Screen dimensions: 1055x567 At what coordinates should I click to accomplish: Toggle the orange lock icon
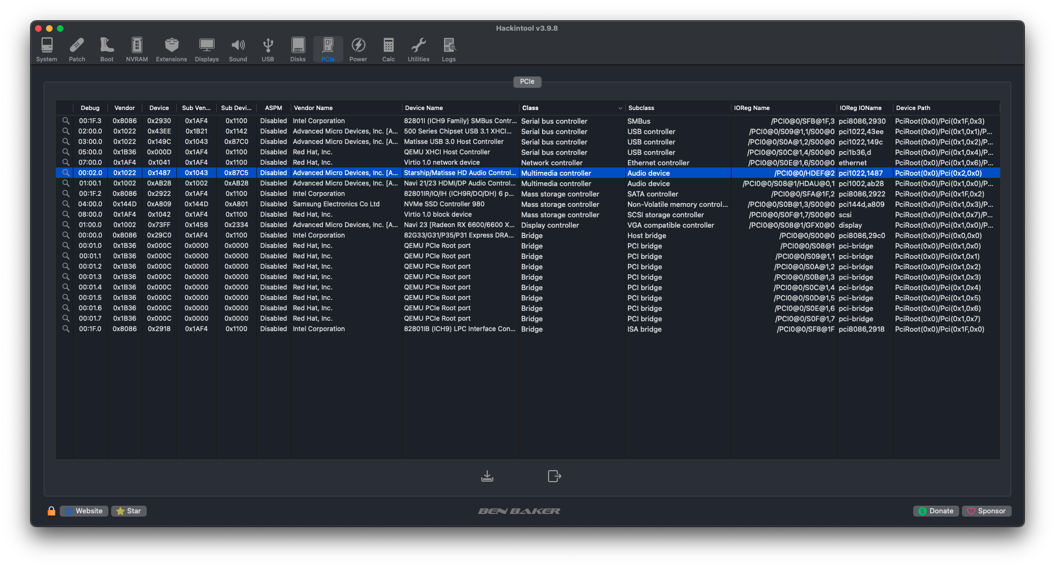51,511
